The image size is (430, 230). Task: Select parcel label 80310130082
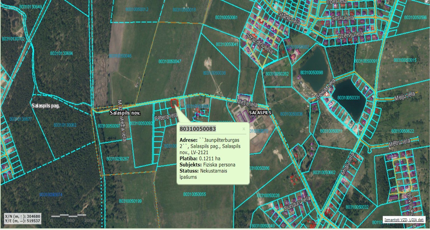(x=65, y=125)
